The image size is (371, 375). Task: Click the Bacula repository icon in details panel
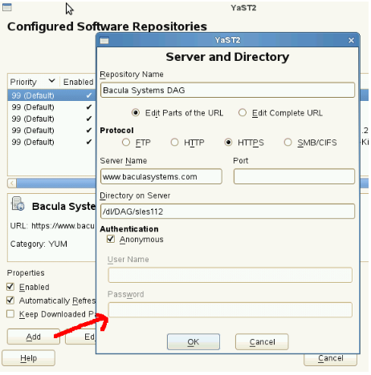(x=18, y=204)
